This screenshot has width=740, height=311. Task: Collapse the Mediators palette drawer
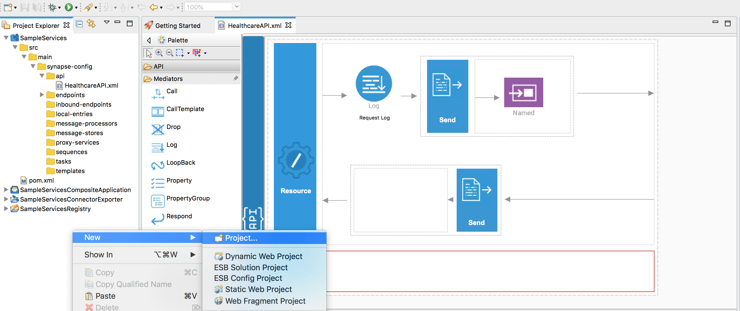coord(191,79)
